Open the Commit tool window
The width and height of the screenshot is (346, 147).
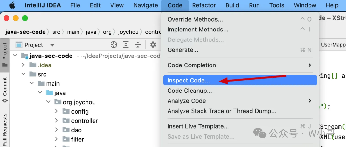(4, 90)
